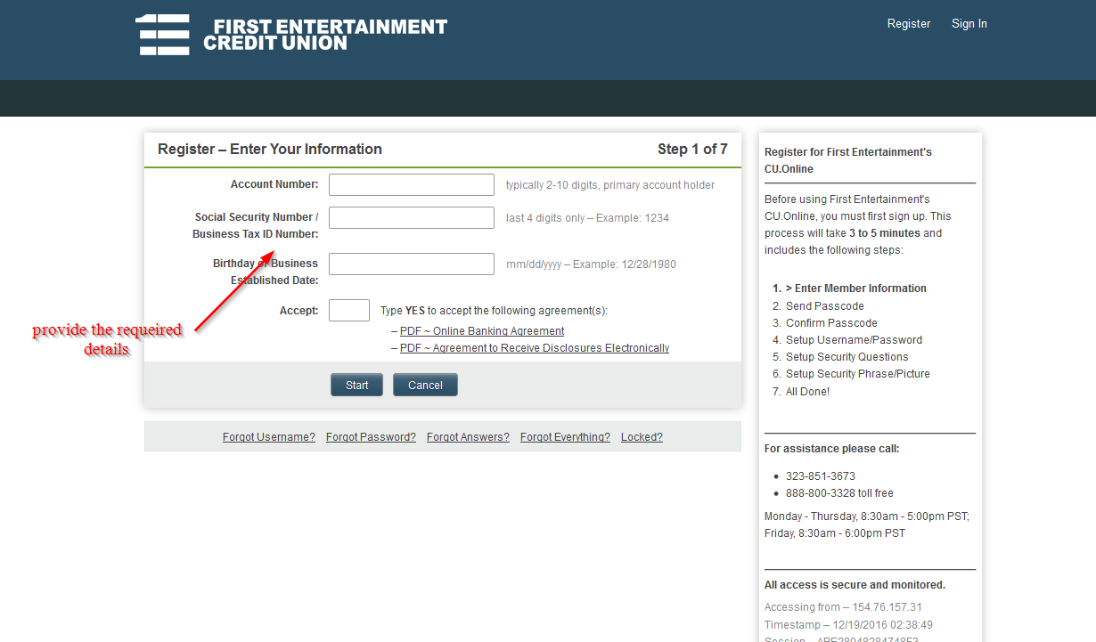Click the Start button

click(x=357, y=385)
